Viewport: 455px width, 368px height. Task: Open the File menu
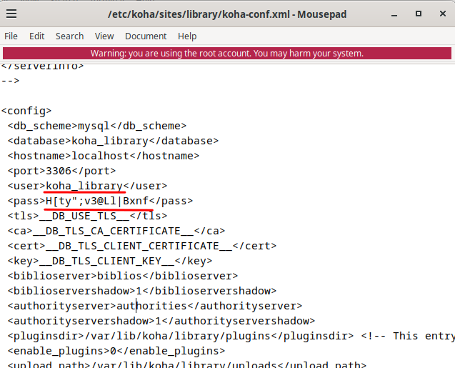11,36
